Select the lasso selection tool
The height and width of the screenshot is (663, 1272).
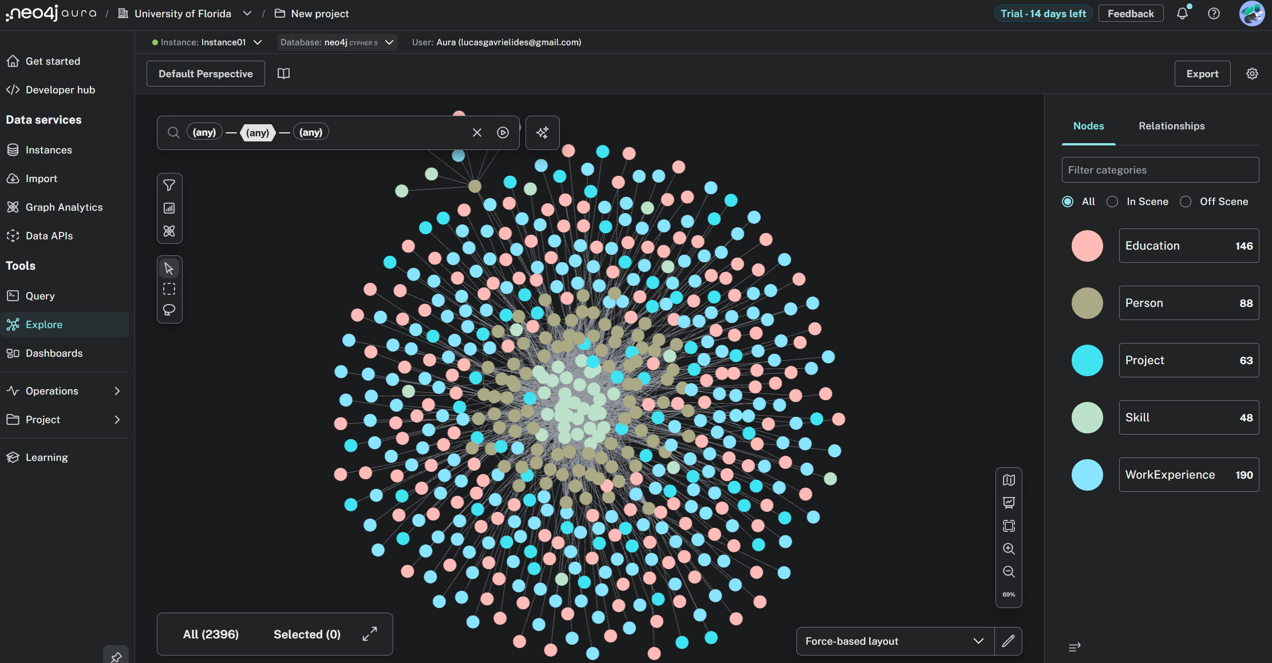169,310
